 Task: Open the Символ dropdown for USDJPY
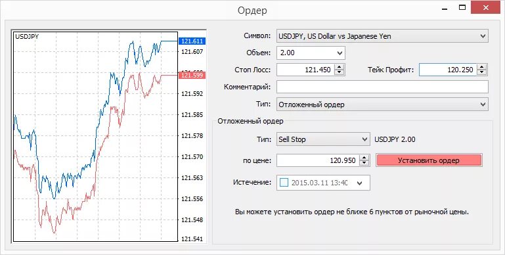click(382, 36)
